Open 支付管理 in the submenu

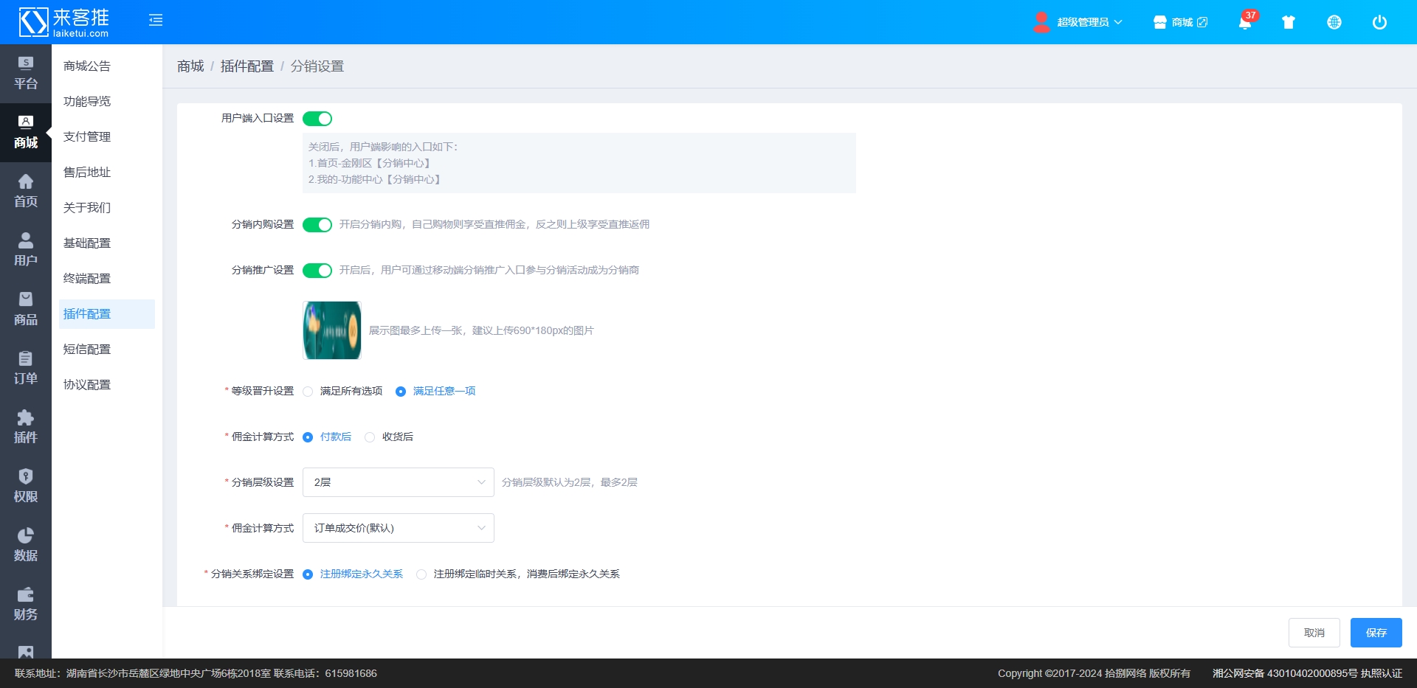87,136
